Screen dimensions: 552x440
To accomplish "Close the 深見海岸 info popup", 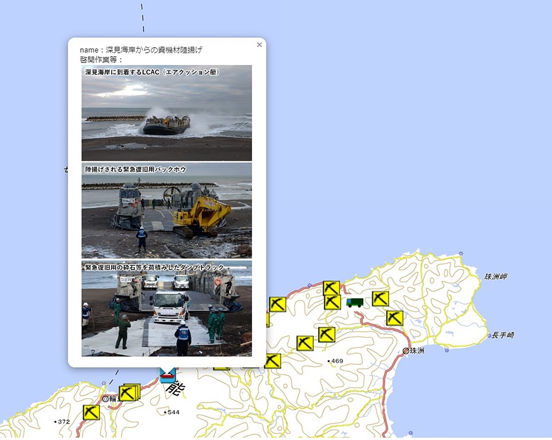I will pyautogui.click(x=259, y=45).
